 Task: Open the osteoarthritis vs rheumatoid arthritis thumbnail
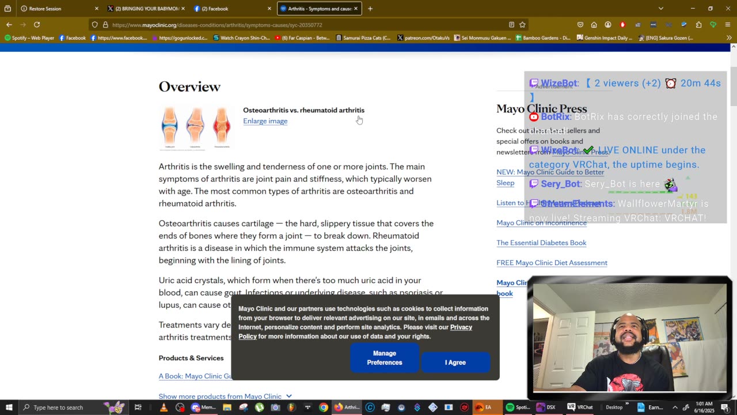(x=196, y=128)
